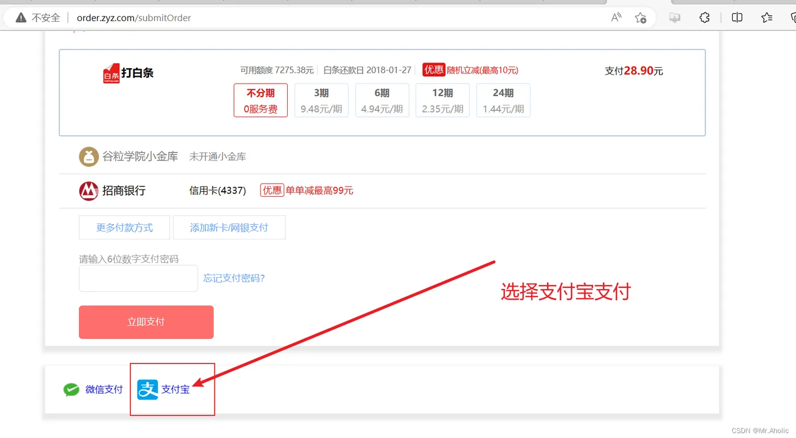This screenshot has width=796, height=438.
Task: Click the 不安全 security label
Action: coord(46,18)
